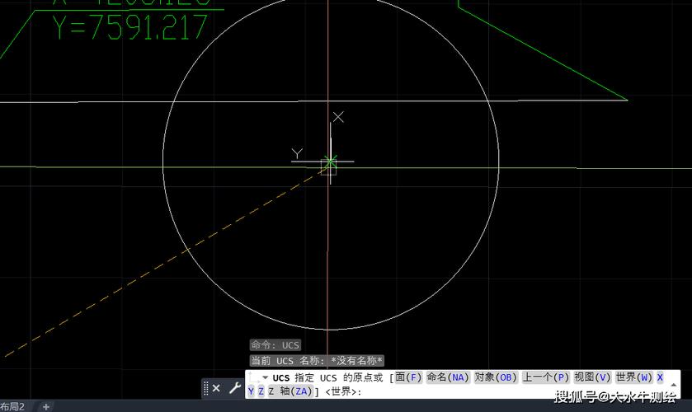Screen dimensions: 692x412
Task: Add a new layout with plus tab
Action: (46, 406)
